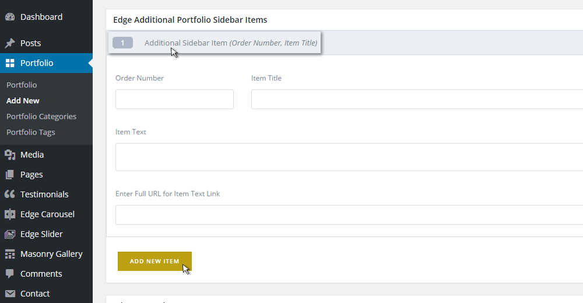Click the Edge Carousel icon

pyautogui.click(x=10, y=214)
